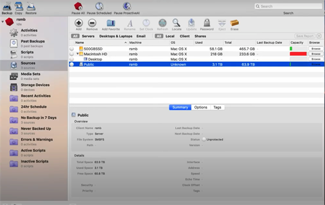325x205 pixels.
Task: Filter sources by Client
Action: click(185, 36)
